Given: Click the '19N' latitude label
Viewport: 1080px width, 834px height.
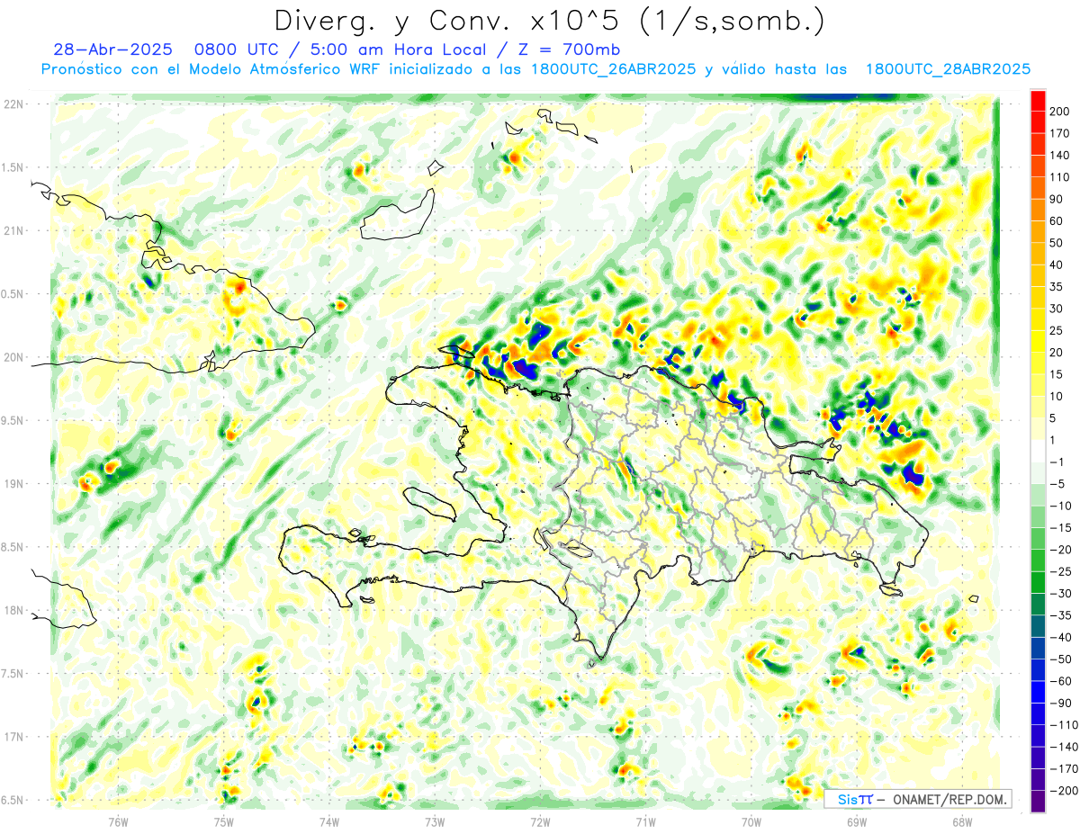Looking at the screenshot, I should [x=13, y=484].
